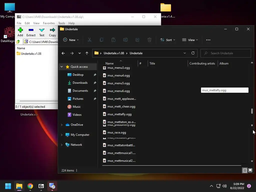Open Tools menu in 7-Zip
Screen dimensions: 256x192
click(x=61, y=23)
